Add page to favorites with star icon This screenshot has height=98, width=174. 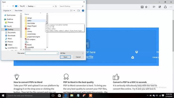[x=146, y=7]
